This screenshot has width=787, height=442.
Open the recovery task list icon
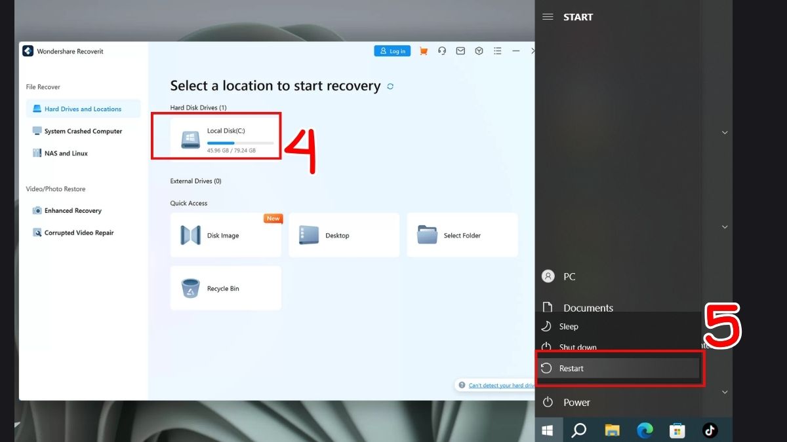click(x=497, y=50)
